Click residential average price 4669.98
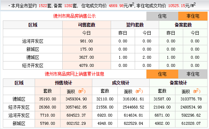This screenshot has height=129, width=209. (x=116, y=6)
